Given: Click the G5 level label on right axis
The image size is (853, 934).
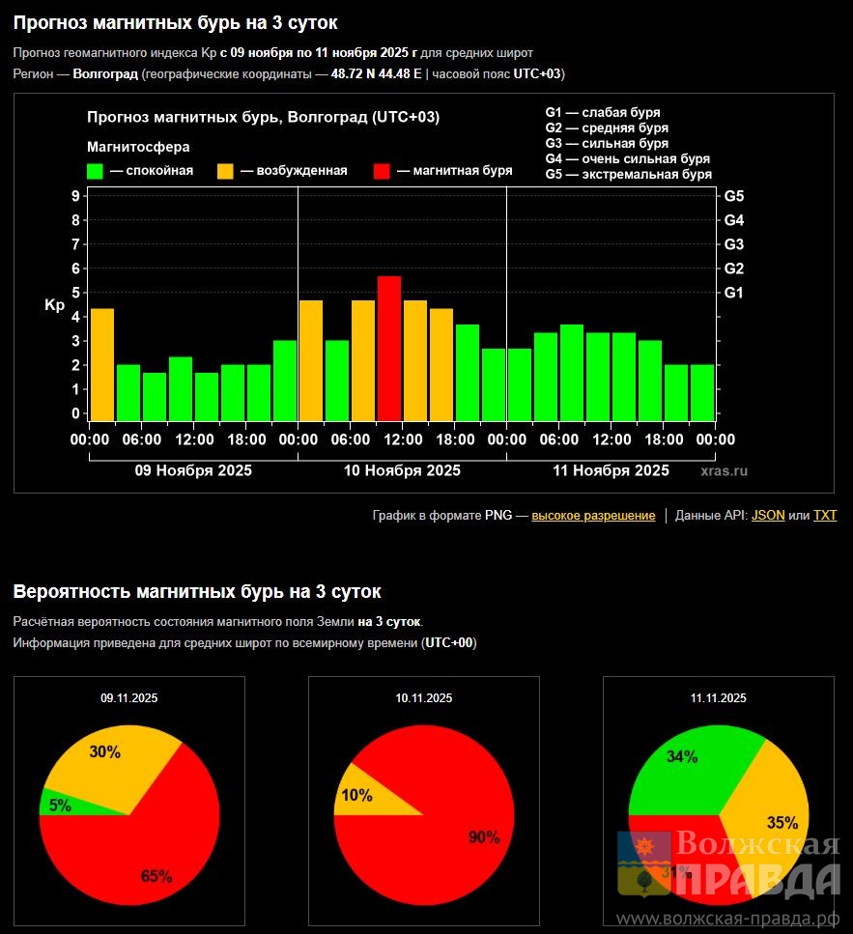Looking at the screenshot, I should click(733, 196).
